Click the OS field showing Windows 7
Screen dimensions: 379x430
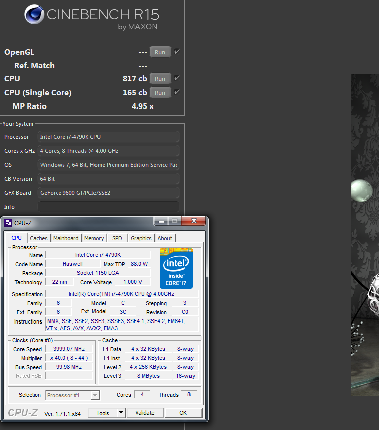point(109,165)
